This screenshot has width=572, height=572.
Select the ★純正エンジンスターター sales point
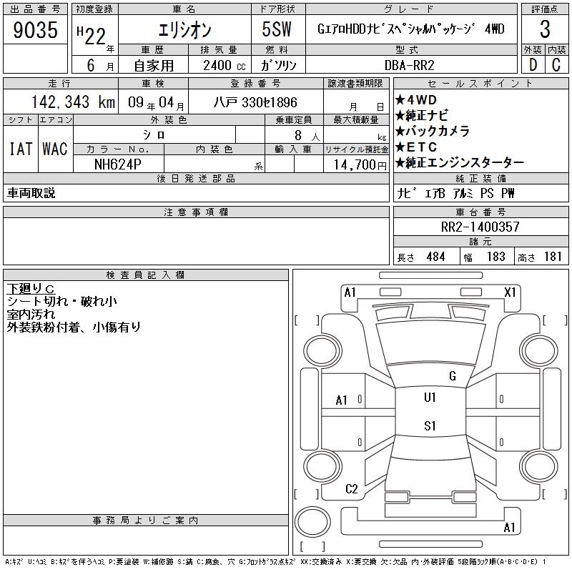point(460,163)
